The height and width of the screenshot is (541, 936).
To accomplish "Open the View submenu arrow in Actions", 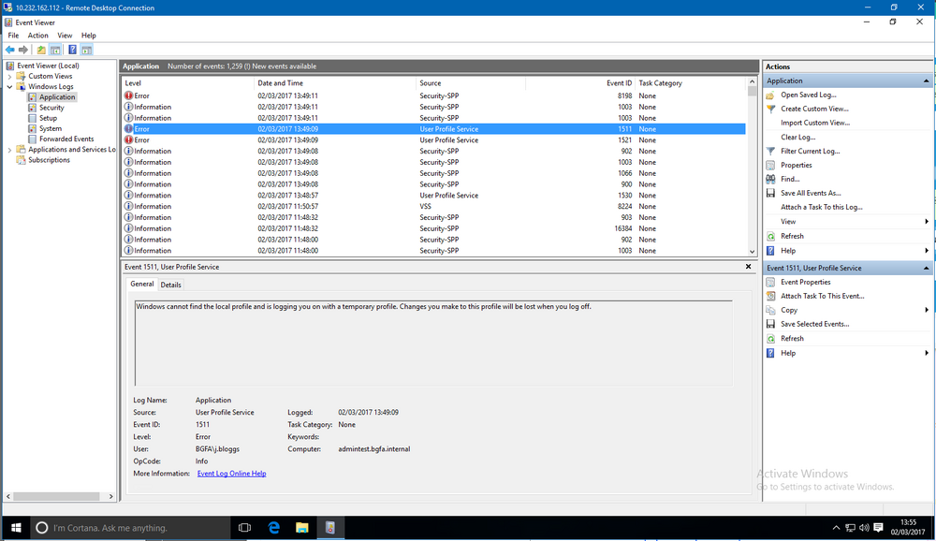I will (927, 222).
